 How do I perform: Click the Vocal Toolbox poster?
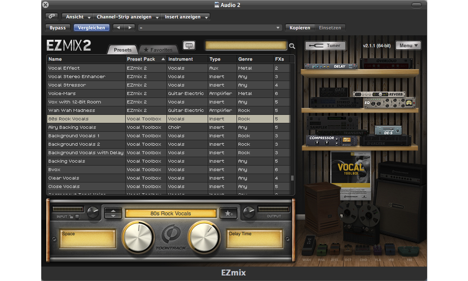point(351,176)
